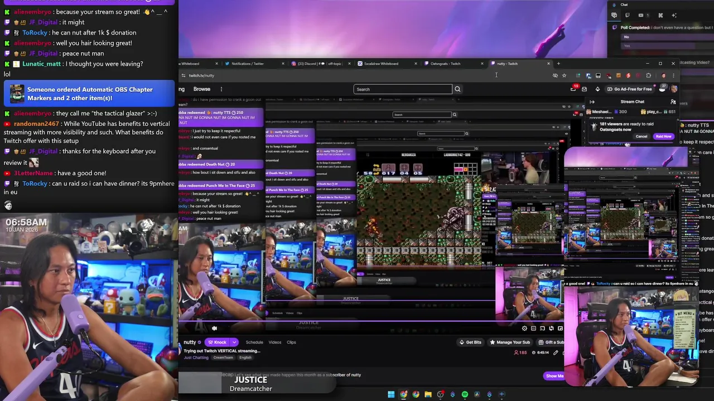
Task: Open the Chrome extensions puzzle icon
Action: point(648,75)
